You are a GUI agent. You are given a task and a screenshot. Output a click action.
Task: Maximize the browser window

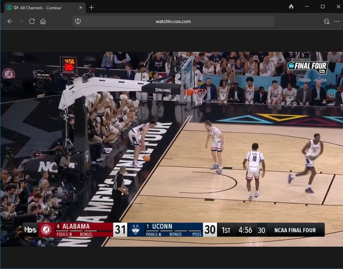coord(323,7)
